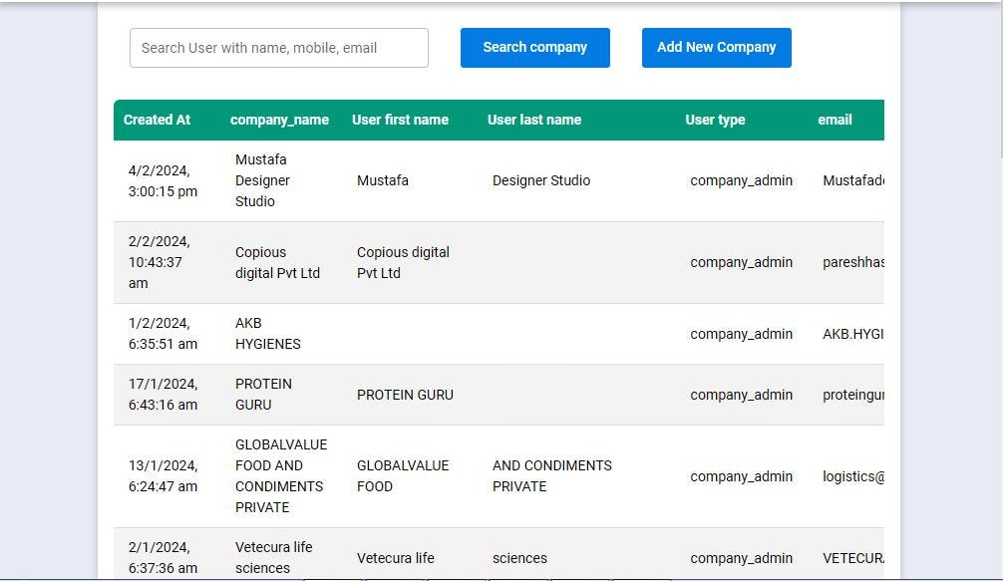Click the page's vertical scrollbar

(1000, 80)
